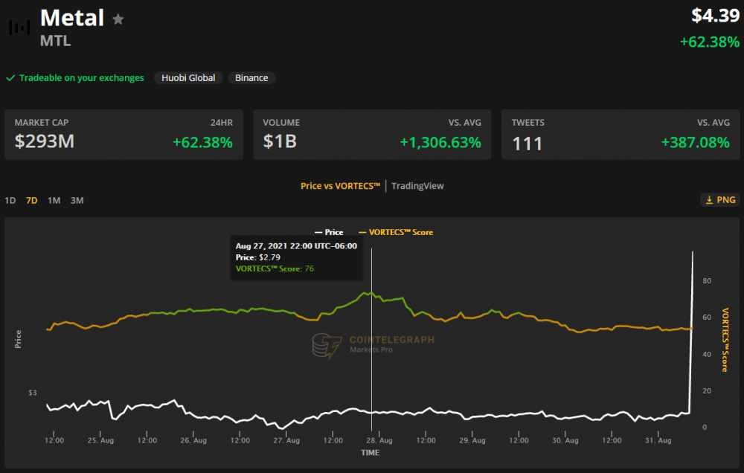Click the tooltip date Aug 27, 2021 22:00

click(296, 245)
